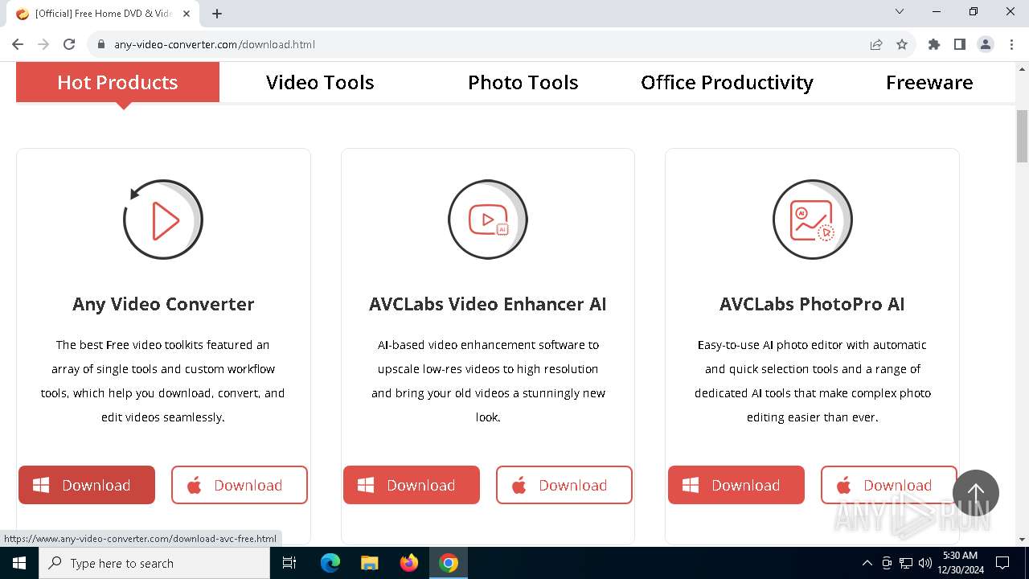Open the network status tray icon
The image size is (1029, 579).
pyautogui.click(x=906, y=563)
